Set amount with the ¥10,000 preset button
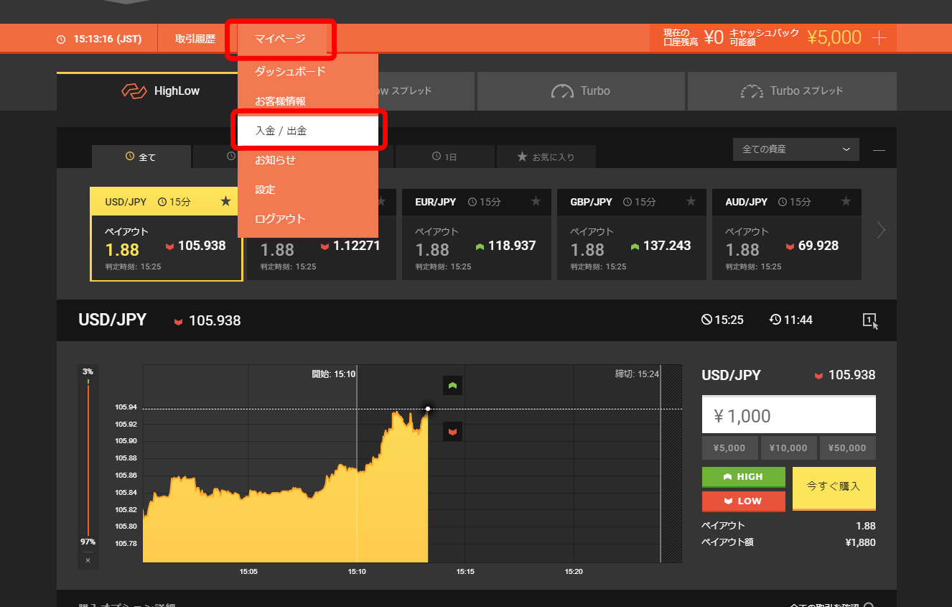This screenshot has height=607, width=952. coord(788,448)
